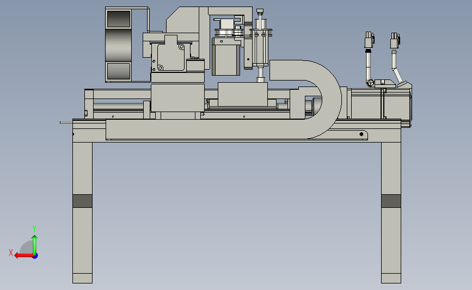Viewport: 472px width, 290px height.
Task: Click the green Y label above the triad
Action: [x=34, y=229]
